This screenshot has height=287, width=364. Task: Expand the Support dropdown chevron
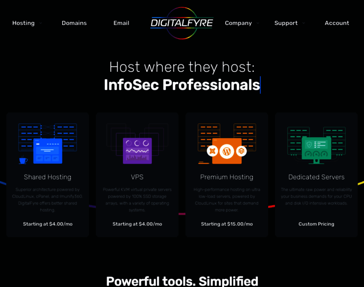[x=304, y=23]
